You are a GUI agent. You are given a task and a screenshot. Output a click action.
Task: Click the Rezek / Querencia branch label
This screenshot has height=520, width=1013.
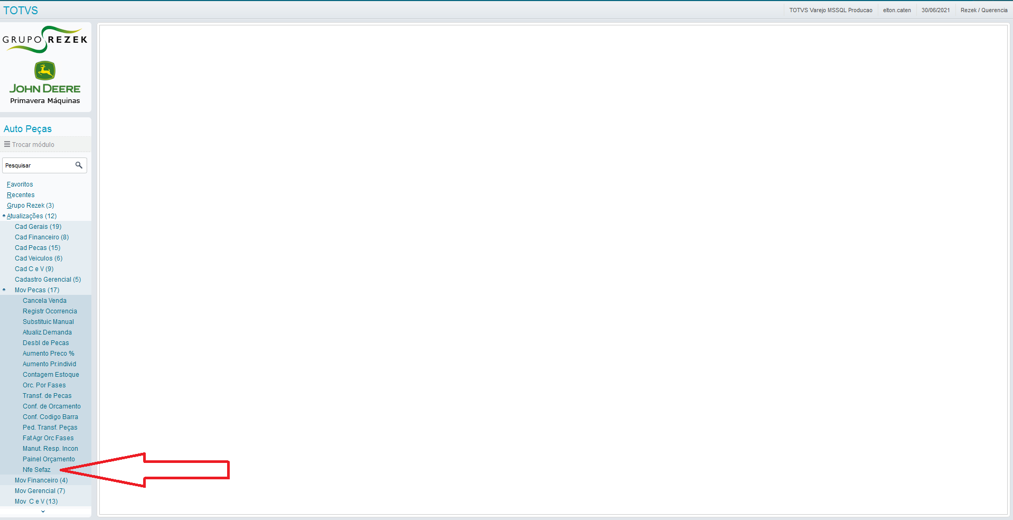(984, 10)
